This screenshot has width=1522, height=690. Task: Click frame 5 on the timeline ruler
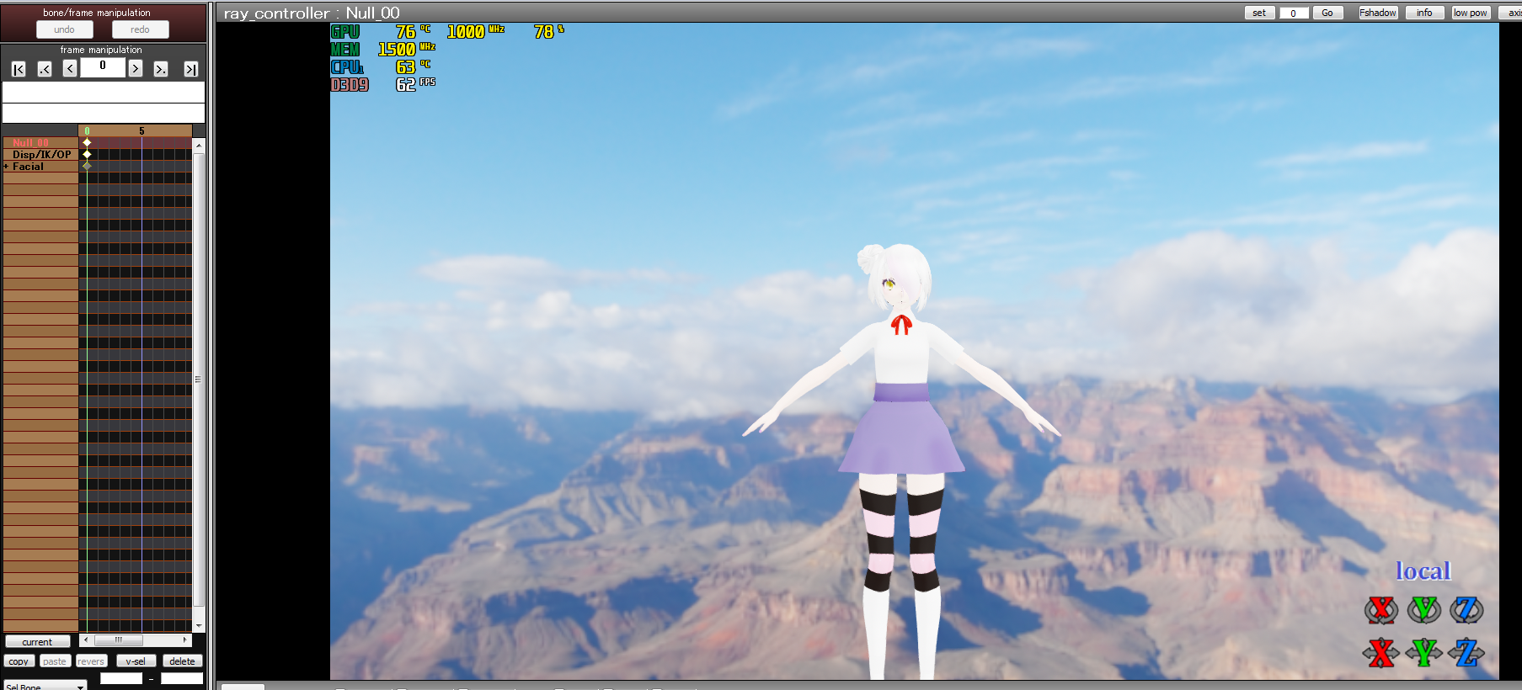(x=142, y=131)
